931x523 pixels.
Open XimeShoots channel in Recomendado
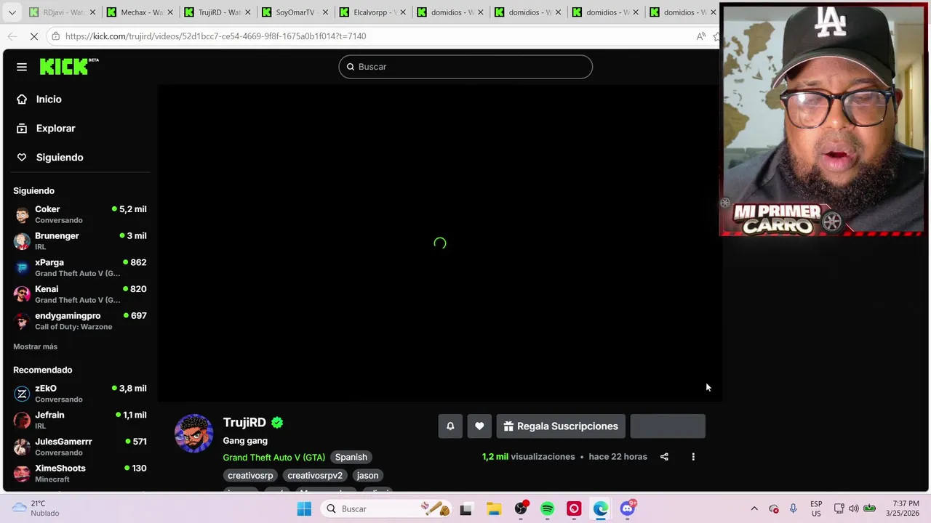pos(80,474)
